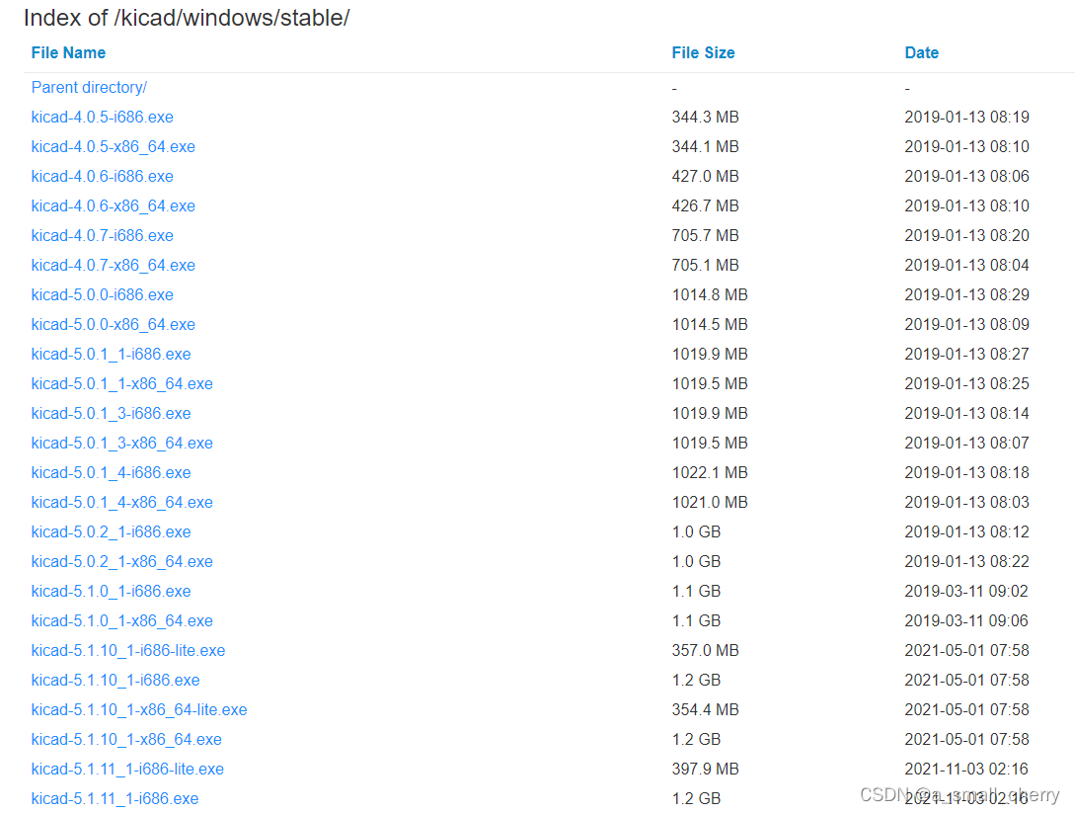Select the 354.4 MB file size text
Screen dimensions: 1075x814
[706, 709]
